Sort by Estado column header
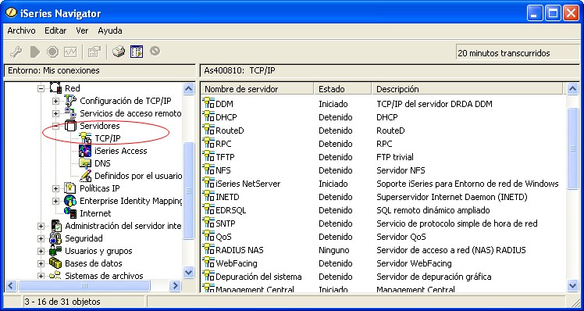This screenshot has width=584, height=311. [x=343, y=89]
